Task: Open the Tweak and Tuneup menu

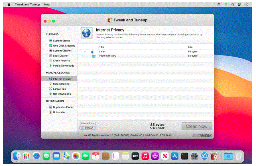Action: point(27,4)
